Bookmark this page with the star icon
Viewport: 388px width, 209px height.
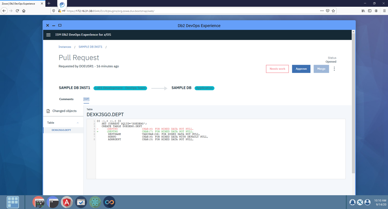pyautogui.click(x=333, y=11)
